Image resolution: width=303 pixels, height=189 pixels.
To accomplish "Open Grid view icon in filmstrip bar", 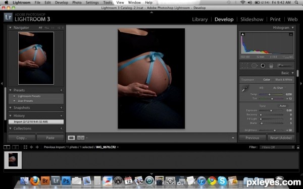I will pos(25,147).
